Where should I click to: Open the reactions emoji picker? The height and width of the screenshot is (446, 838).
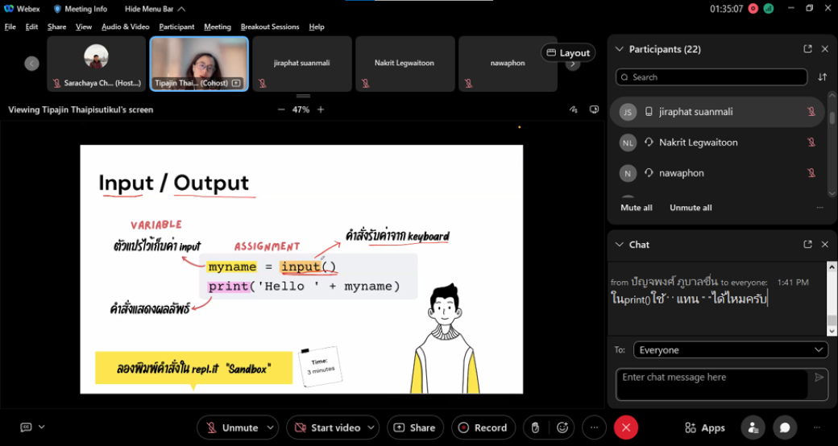(562, 427)
